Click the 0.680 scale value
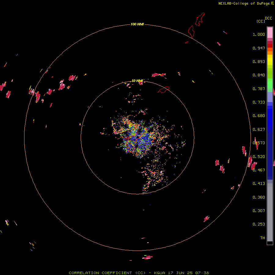The height and width of the screenshot is (275, 275). click(259, 116)
